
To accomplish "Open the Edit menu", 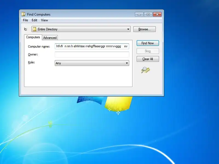I will click(34, 20).
